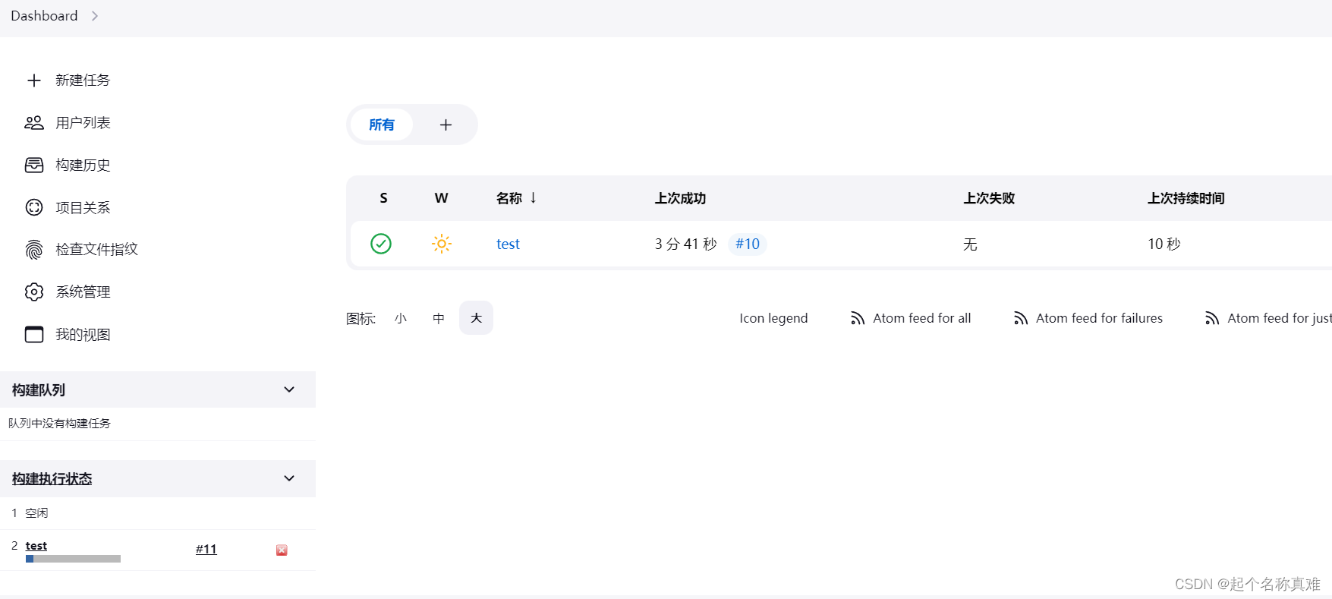Open 检查文件指纹 page
This screenshot has height=599, width=1332.
pos(96,249)
